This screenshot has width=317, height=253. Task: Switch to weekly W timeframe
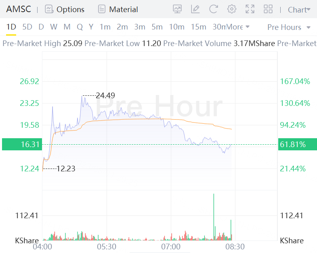pos(54,27)
